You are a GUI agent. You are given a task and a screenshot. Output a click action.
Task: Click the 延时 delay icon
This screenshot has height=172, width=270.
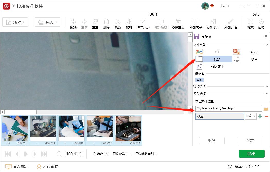point(262,23)
